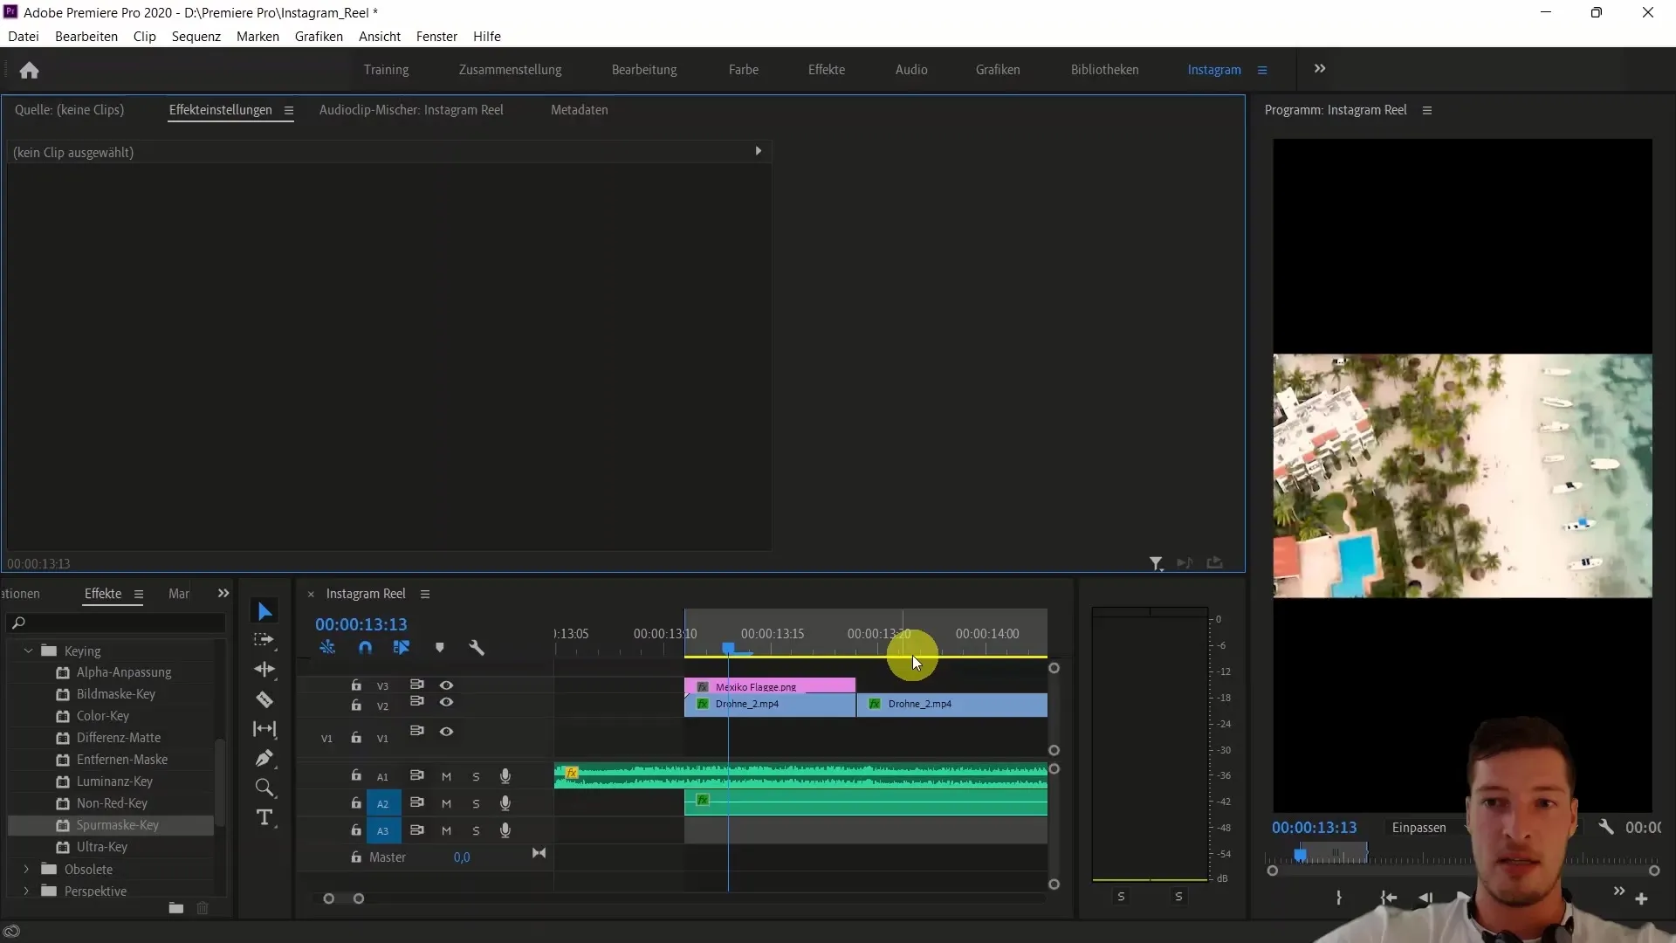
Task: Open Programm monitor panel menu
Action: tap(1427, 110)
